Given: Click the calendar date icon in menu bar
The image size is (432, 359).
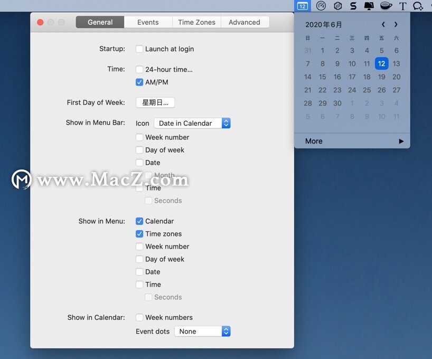Looking at the screenshot, I should click(x=302, y=6).
